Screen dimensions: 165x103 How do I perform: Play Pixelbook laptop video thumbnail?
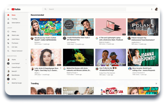111,27
